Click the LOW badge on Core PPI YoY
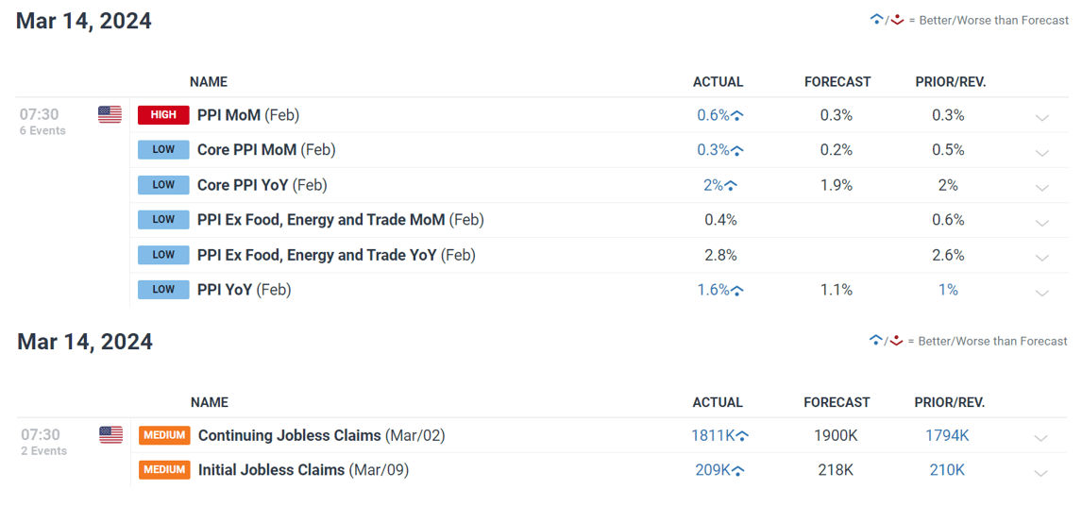Viewport: 1082px width, 506px height. 163,185
